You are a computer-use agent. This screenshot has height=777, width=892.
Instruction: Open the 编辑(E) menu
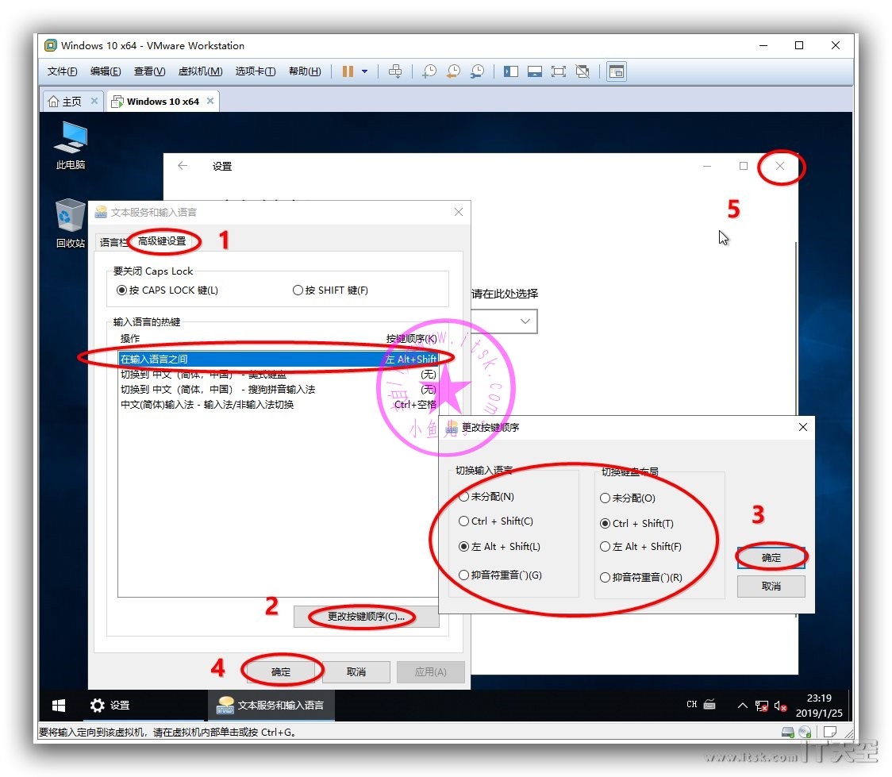point(106,71)
